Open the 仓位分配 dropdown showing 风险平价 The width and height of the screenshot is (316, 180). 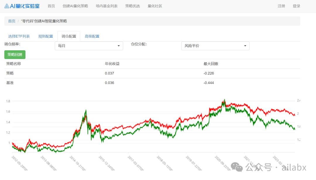point(215,46)
